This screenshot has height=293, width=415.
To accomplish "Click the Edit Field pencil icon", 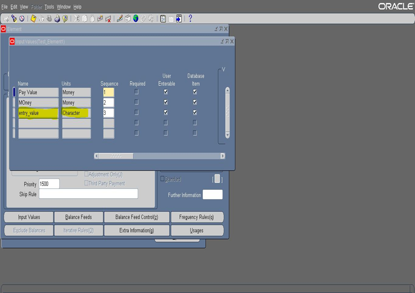I will click(119, 19).
